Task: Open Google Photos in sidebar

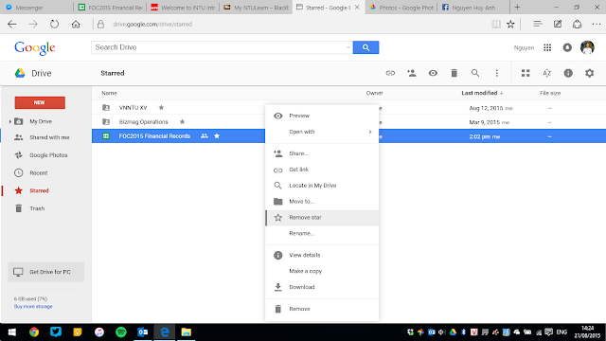Action: (48, 155)
